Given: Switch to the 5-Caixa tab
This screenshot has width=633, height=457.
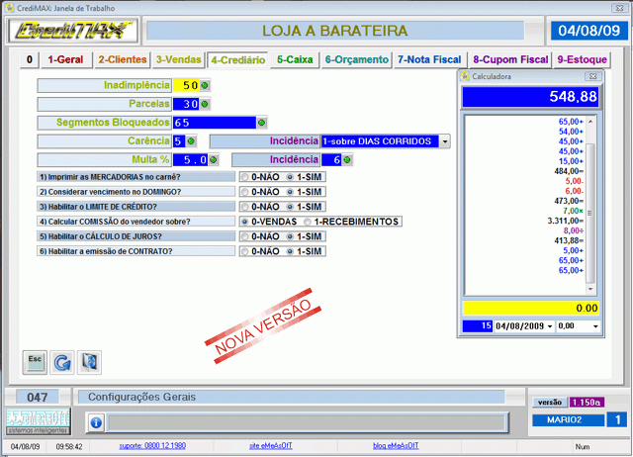Looking at the screenshot, I should [x=295, y=60].
